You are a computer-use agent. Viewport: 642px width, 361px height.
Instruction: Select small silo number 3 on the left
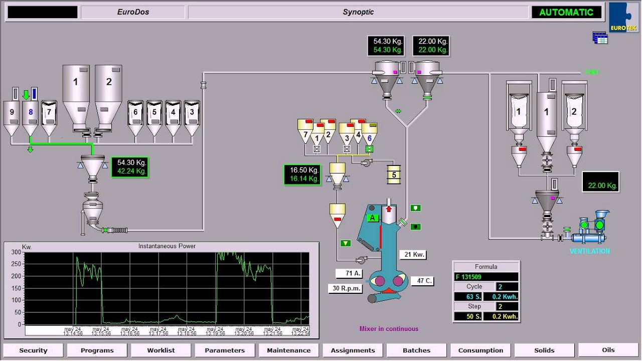pos(192,118)
